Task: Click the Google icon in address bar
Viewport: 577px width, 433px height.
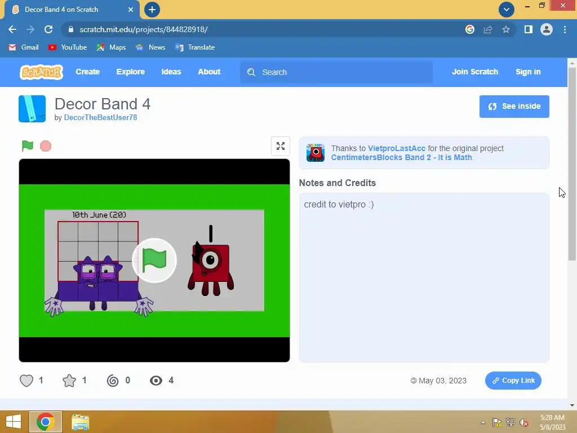Action: (x=470, y=29)
